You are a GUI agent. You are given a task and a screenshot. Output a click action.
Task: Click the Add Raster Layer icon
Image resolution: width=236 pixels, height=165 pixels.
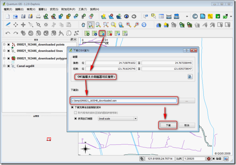[54, 16]
